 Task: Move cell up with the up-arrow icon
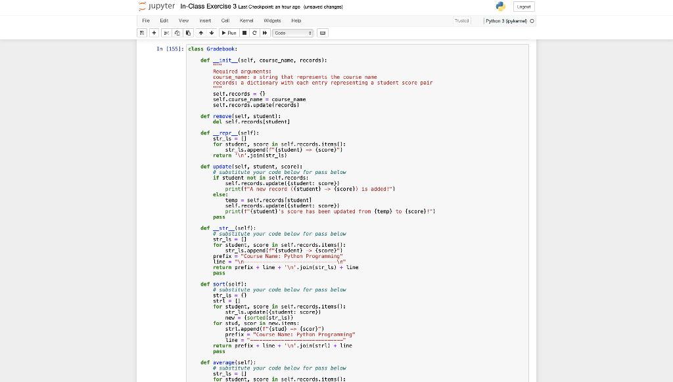[x=201, y=33]
